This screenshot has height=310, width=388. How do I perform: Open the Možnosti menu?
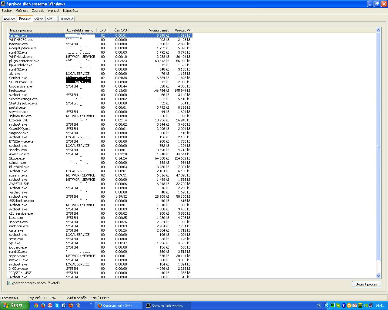tap(22, 11)
